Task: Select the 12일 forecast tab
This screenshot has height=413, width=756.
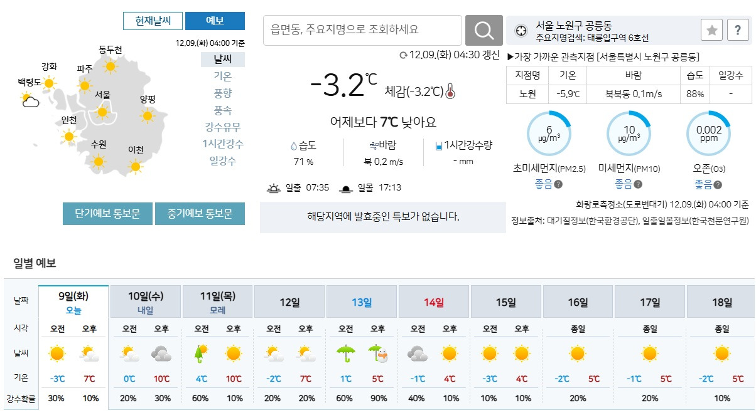Action: click(x=290, y=301)
